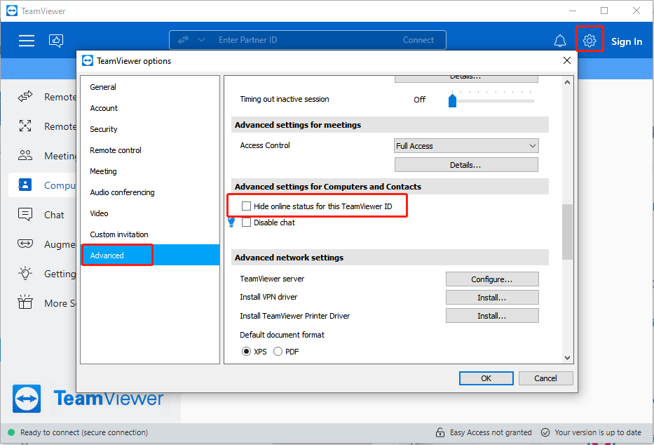
Task: Click the version check-mark status icon
Action: (545, 432)
